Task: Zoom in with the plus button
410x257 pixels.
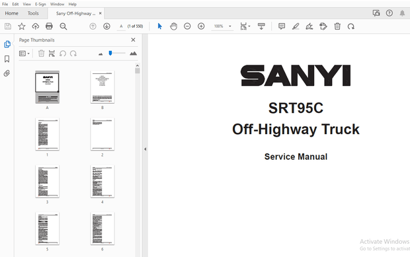Action: click(x=201, y=26)
